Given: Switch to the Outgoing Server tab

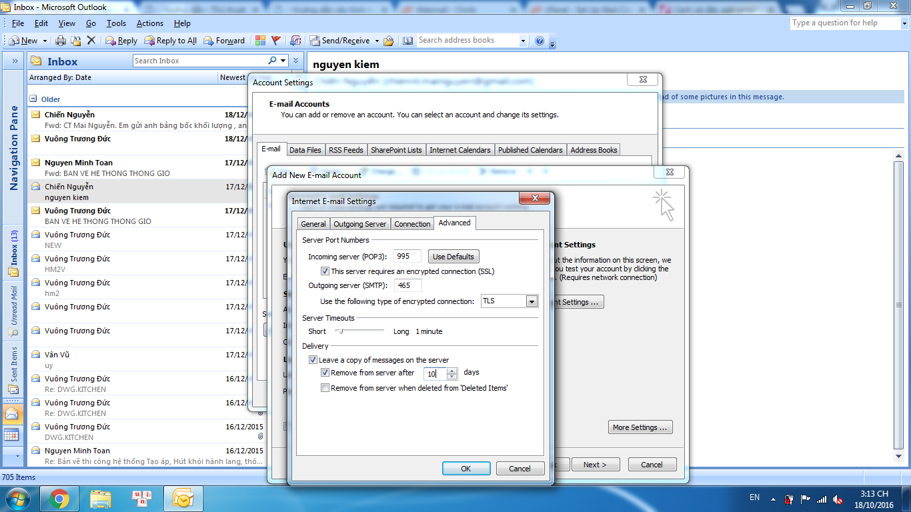Looking at the screenshot, I should coord(360,224).
